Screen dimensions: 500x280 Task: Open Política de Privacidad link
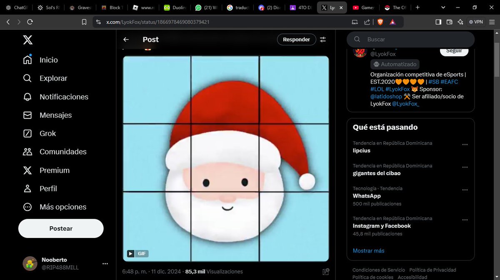click(x=432, y=270)
